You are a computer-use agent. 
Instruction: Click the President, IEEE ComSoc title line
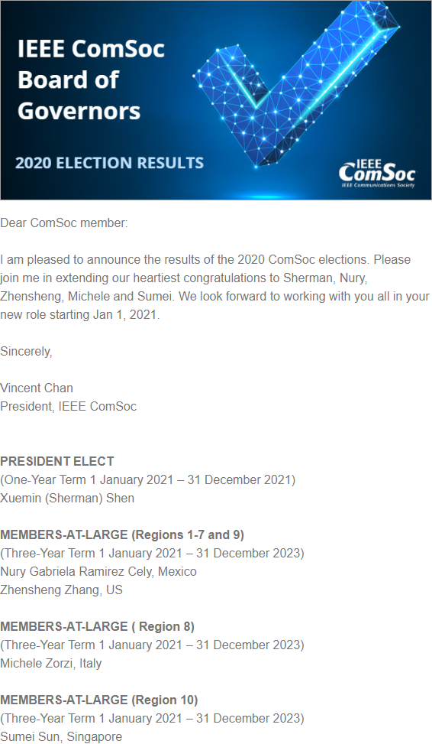pos(68,407)
